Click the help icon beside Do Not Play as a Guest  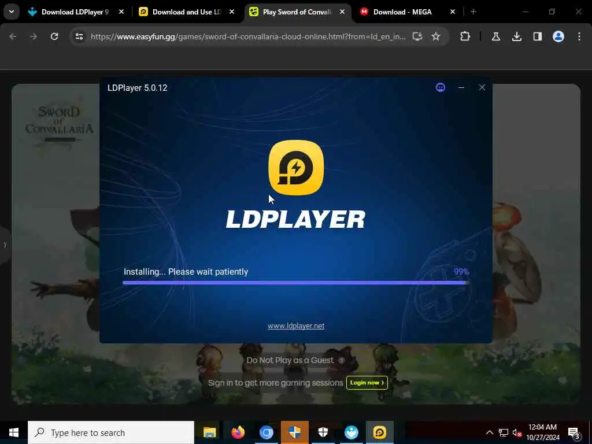(x=341, y=360)
